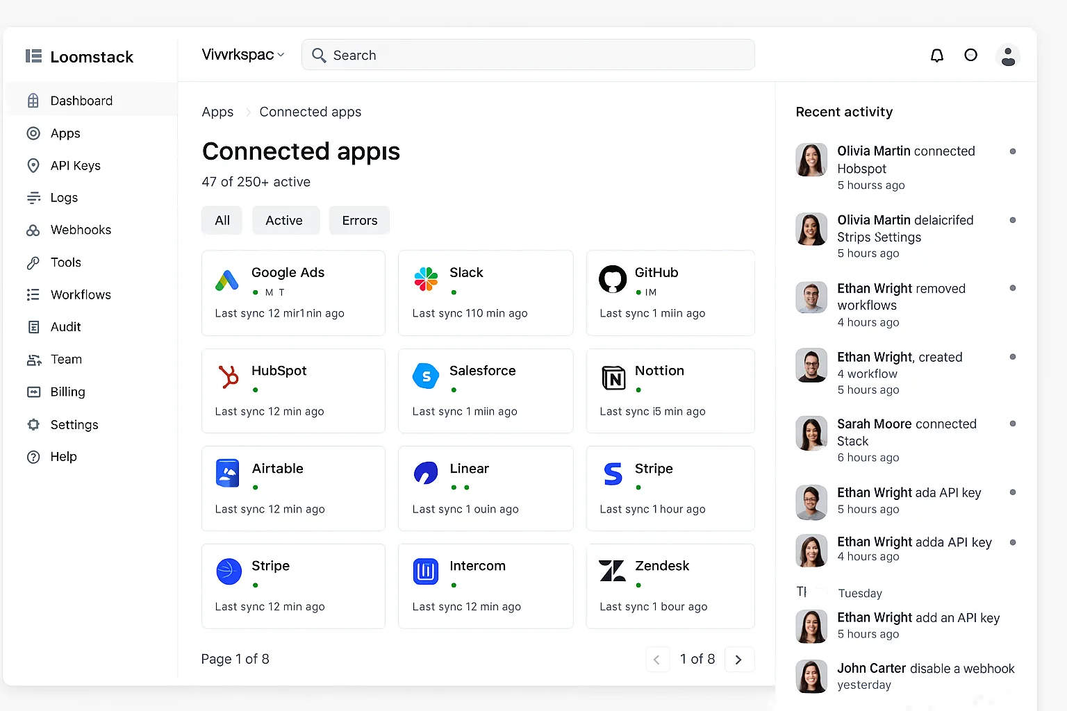Click the Airtable logo icon

coord(228,473)
